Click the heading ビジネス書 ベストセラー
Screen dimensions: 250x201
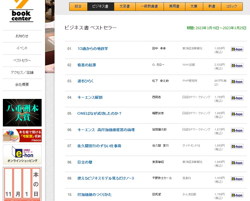91,28
